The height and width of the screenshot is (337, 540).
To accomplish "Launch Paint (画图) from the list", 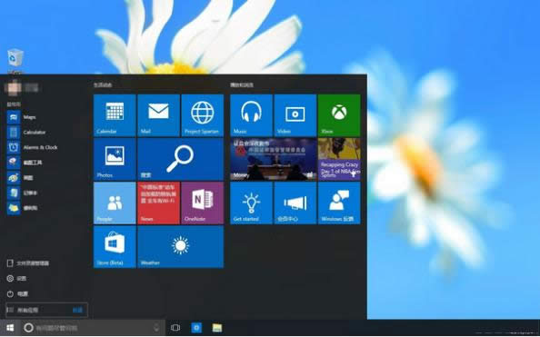I will coord(45,178).
